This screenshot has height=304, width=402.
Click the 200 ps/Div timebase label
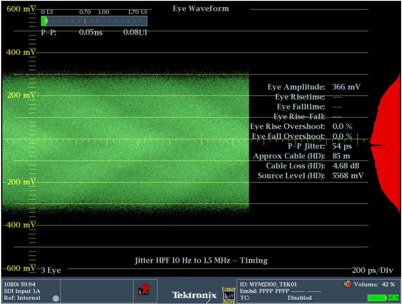pyautogui.click(x=373, y=270)
